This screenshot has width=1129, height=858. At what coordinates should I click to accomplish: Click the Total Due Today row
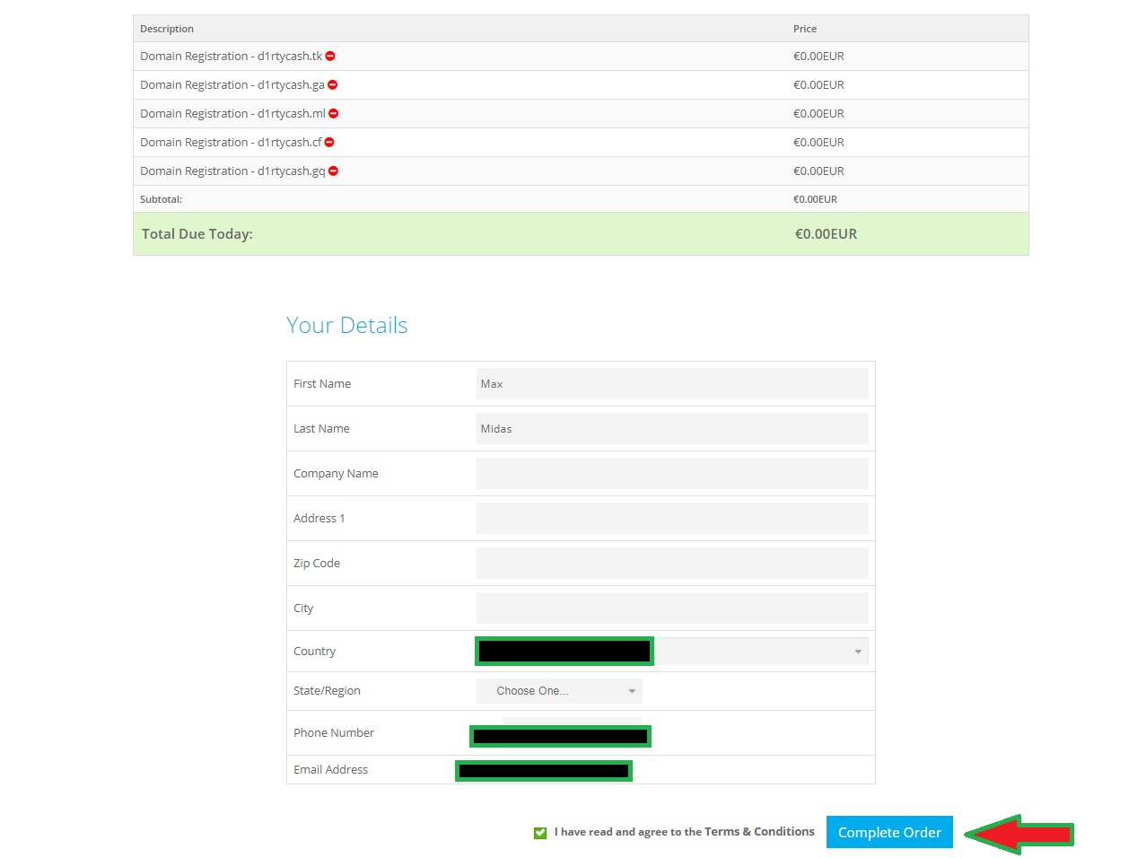click(x=581, y=234)
